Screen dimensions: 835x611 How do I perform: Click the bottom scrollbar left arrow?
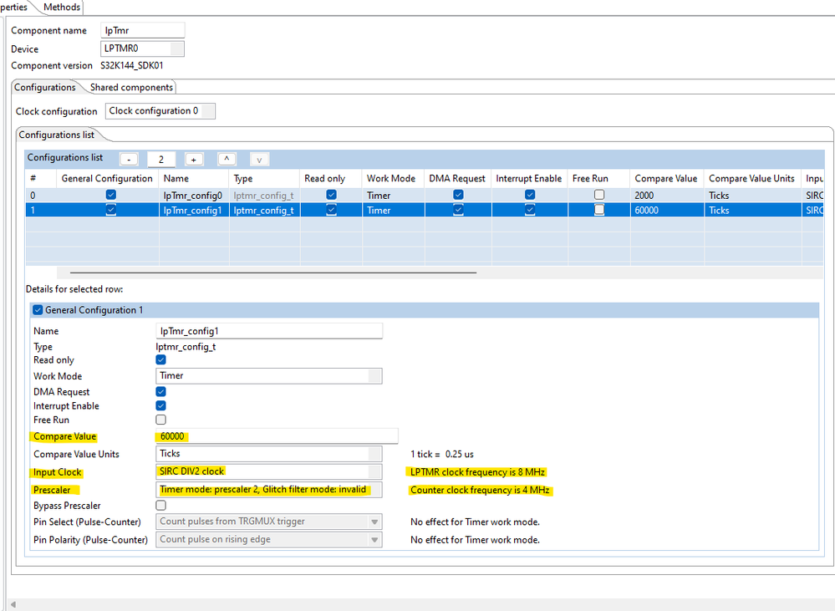13,604
